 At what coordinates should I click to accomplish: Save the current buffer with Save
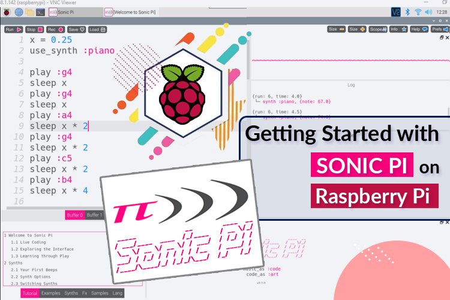(76, 29)
